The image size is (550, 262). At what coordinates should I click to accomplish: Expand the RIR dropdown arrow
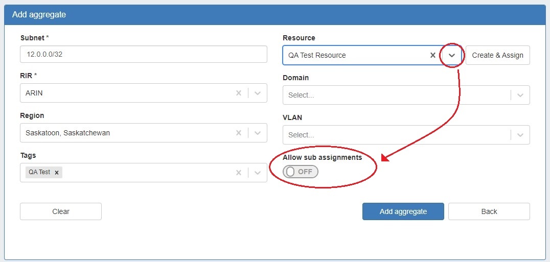tap(258, 93)
